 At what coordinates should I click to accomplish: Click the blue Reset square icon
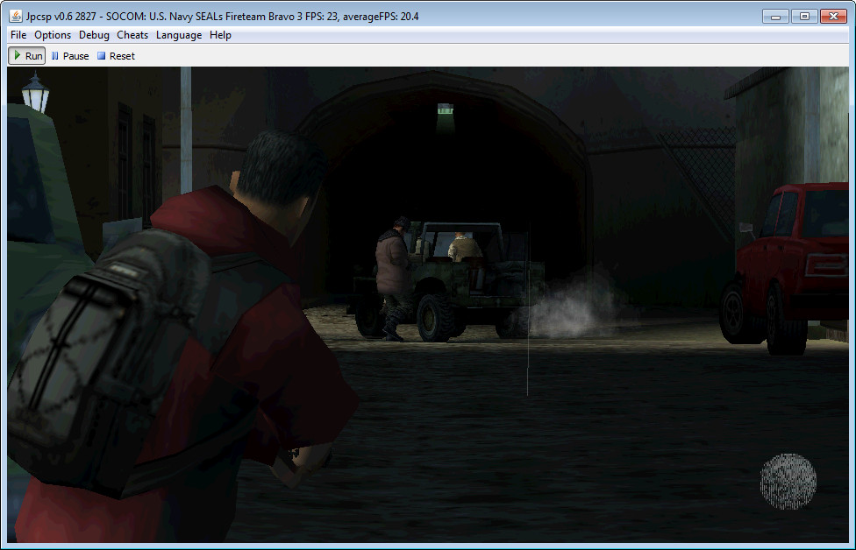coord(101,56)
